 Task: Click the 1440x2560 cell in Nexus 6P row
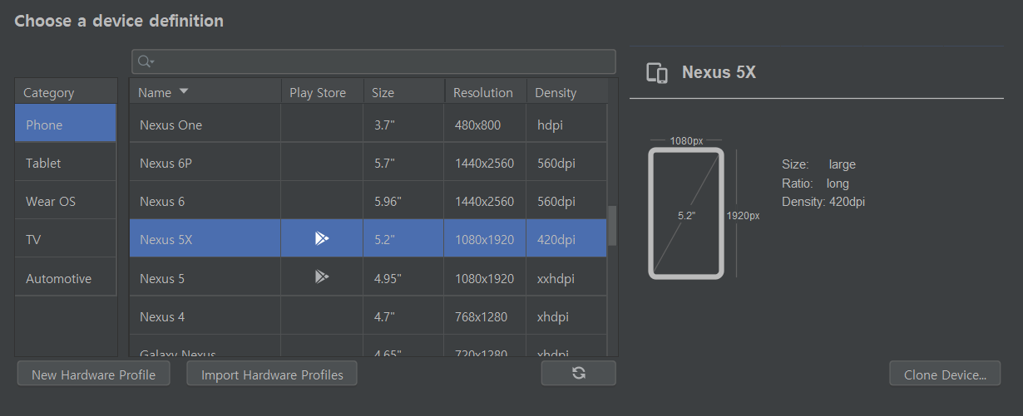[484, 163]
